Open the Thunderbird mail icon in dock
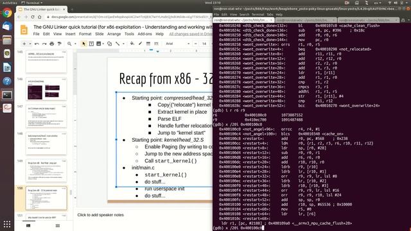The height and width of the screenshot is (231, 411). click(x=7, y=26)
